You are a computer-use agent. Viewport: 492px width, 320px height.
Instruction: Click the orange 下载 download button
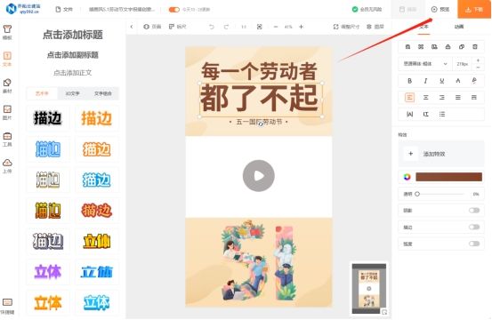coord(474,10)
